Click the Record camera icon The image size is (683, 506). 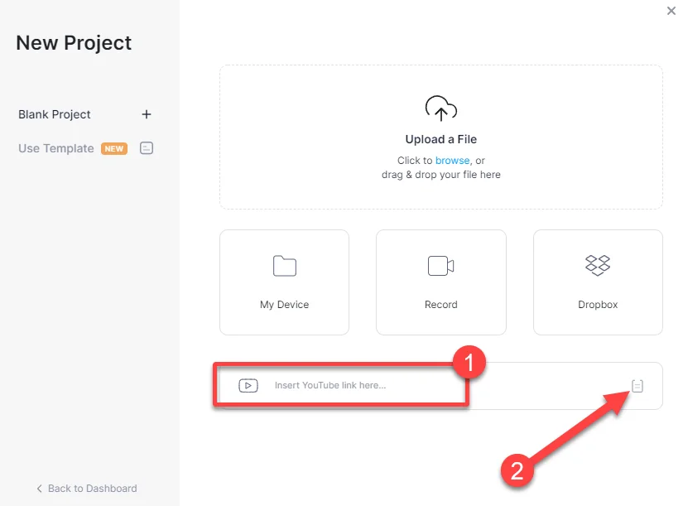pos(440,265)
